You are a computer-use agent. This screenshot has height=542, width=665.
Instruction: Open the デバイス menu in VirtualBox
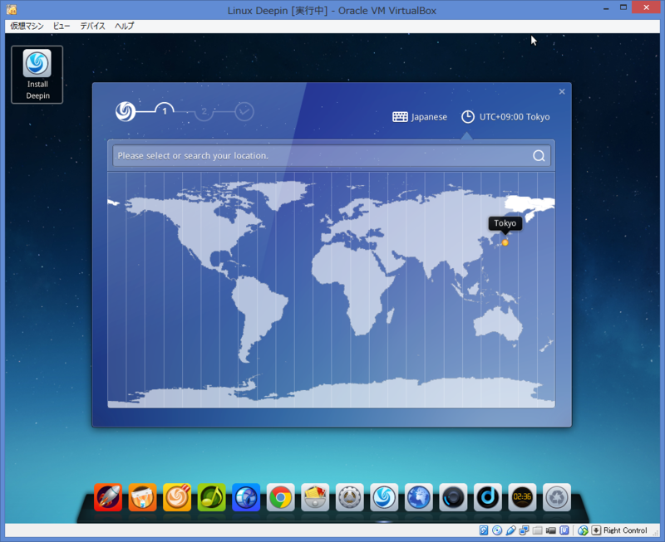[x=91, y=26]
